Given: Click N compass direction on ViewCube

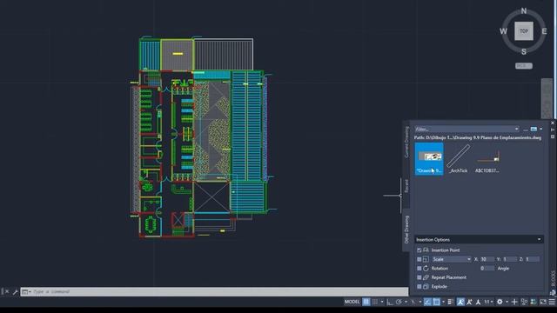Looking at the screenshot, I should pos(524,11).
